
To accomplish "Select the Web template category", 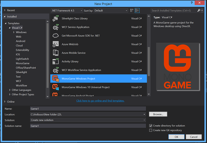I will (18, 37).
